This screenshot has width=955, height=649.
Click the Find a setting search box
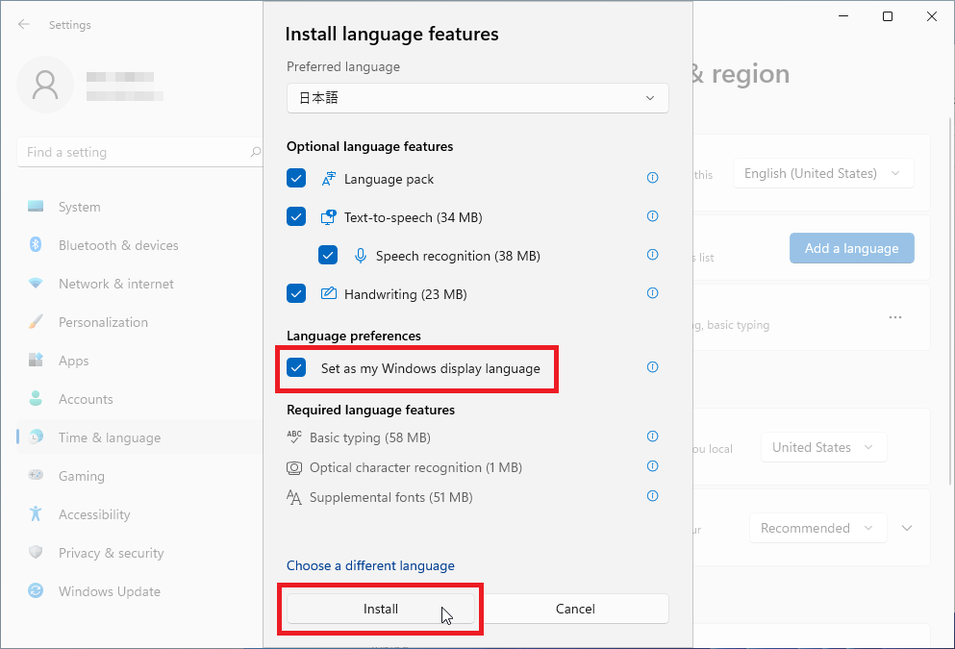(x=139, y=152)
